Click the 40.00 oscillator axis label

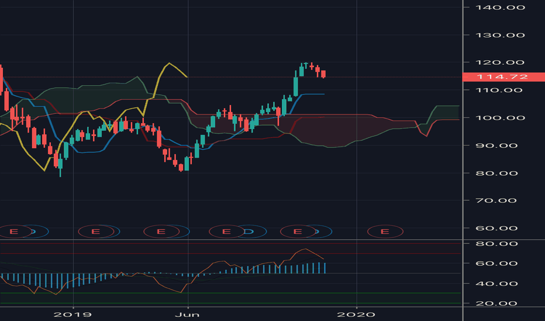coord(496,284)
